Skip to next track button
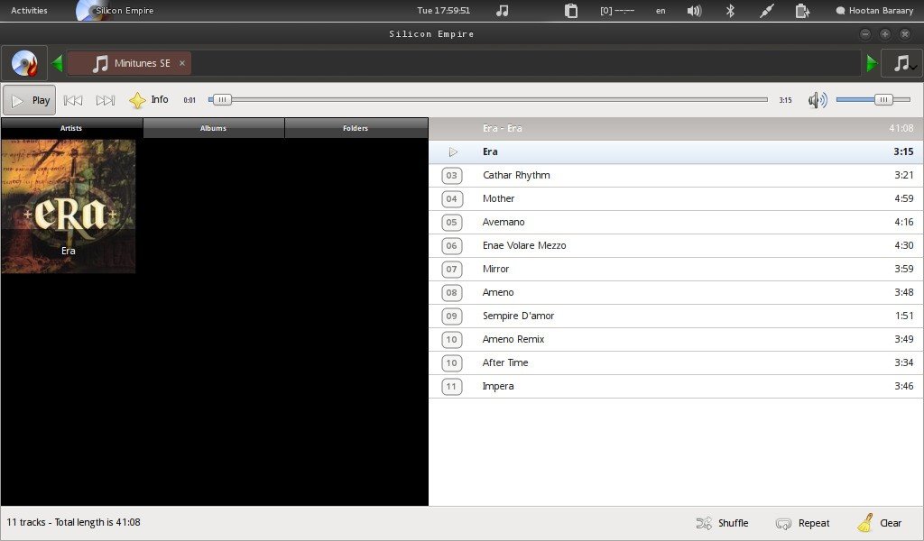Screen dimensions: 924x541 tap(106, 100)
